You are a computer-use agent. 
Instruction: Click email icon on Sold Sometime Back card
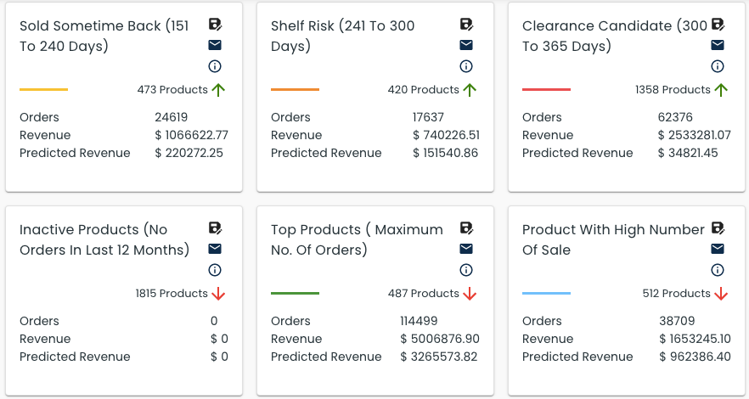(x=215, y=45)
